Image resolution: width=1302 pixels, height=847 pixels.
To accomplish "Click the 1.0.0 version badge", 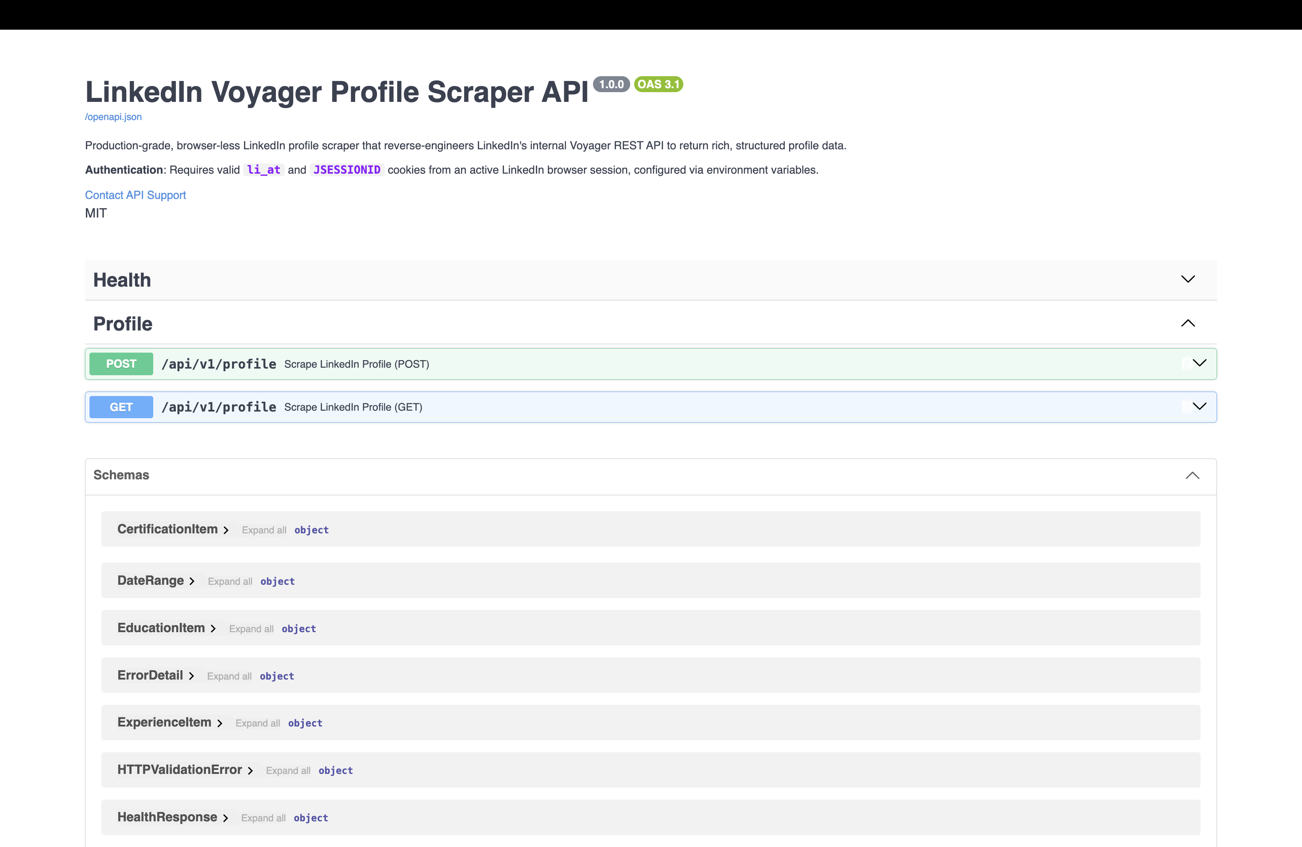I will [611, 84].
